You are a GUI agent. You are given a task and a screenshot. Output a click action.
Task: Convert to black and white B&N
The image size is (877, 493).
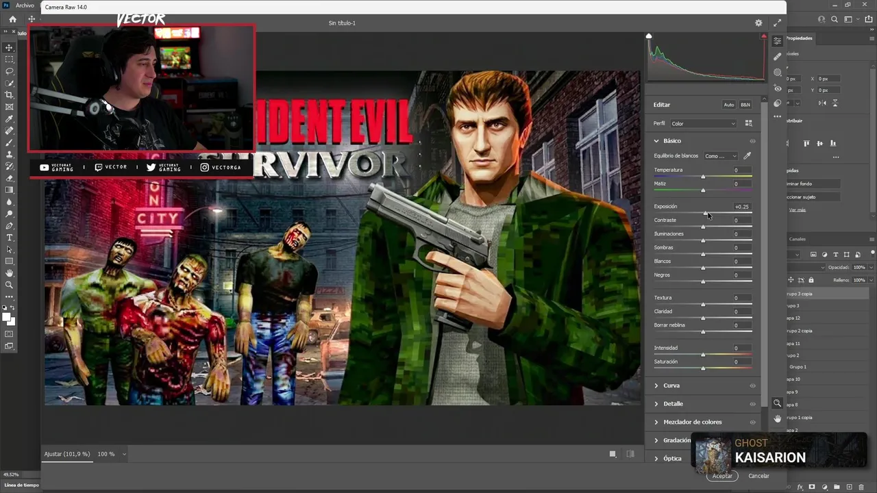click(745, 105)
